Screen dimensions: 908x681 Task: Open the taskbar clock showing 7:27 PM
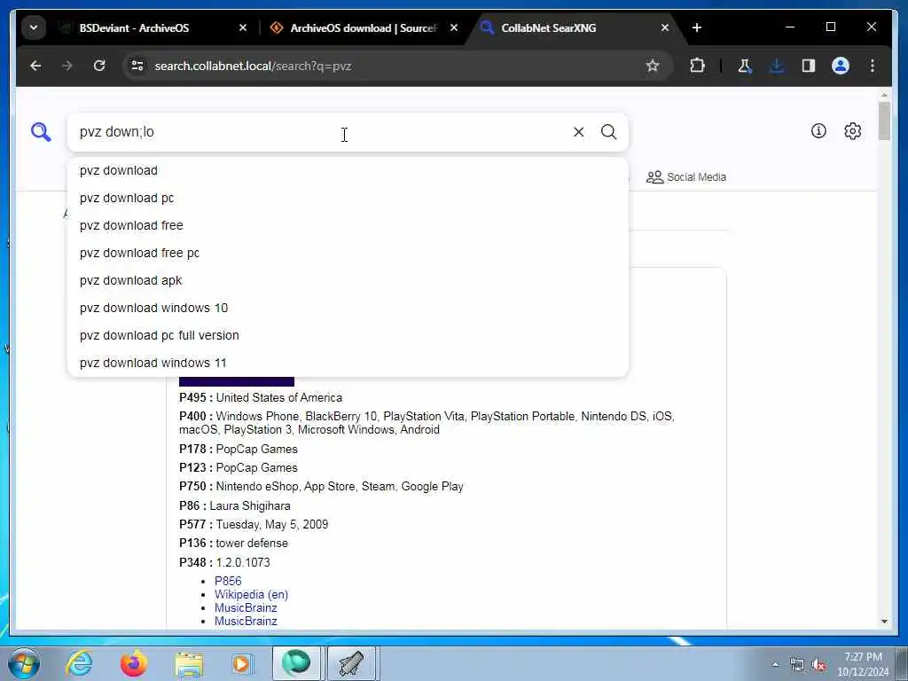pos(863,664)
